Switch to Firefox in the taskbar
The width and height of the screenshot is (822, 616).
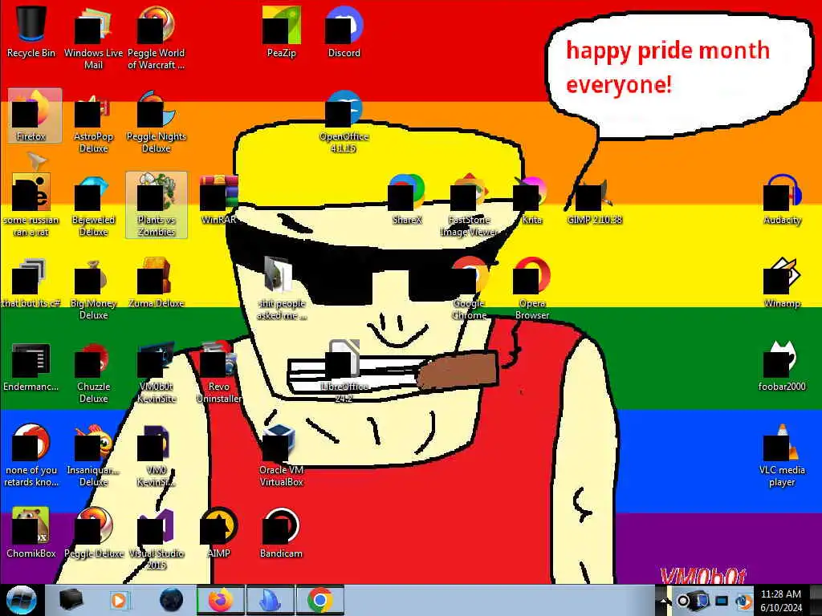pos(220,600)
